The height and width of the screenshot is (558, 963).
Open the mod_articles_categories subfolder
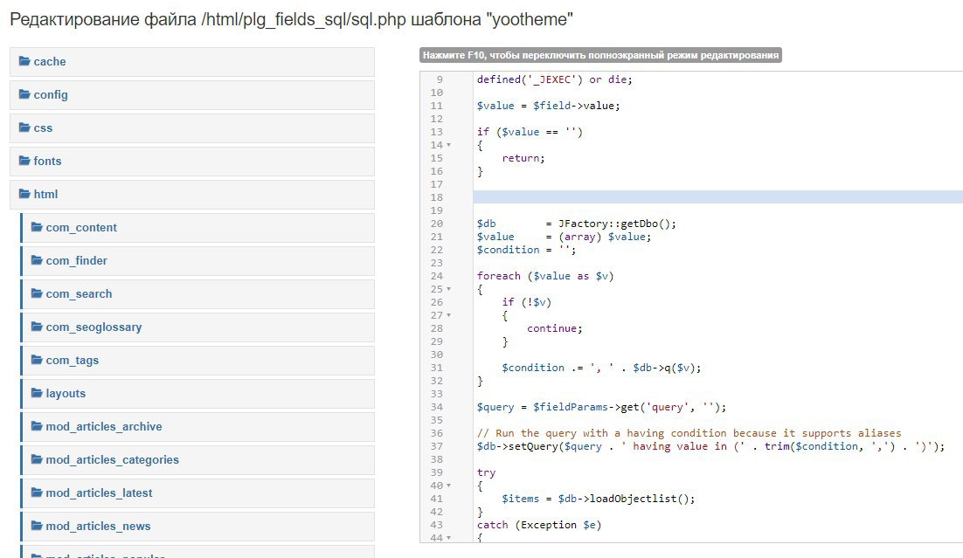pos(197,459)
